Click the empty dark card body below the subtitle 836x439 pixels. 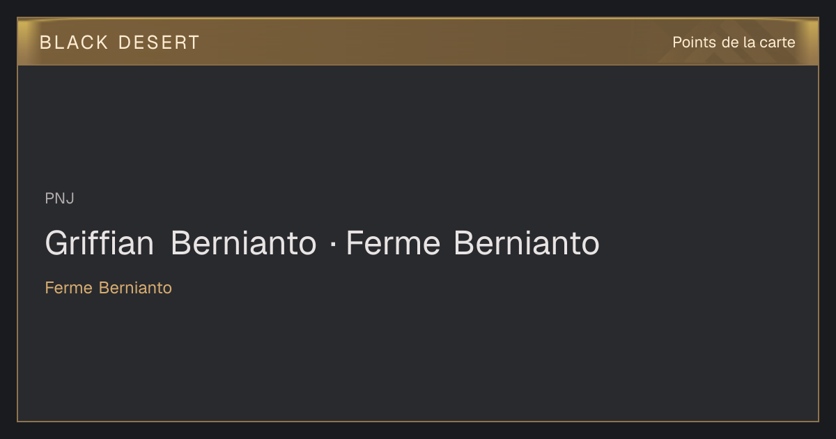coord(418,355)
